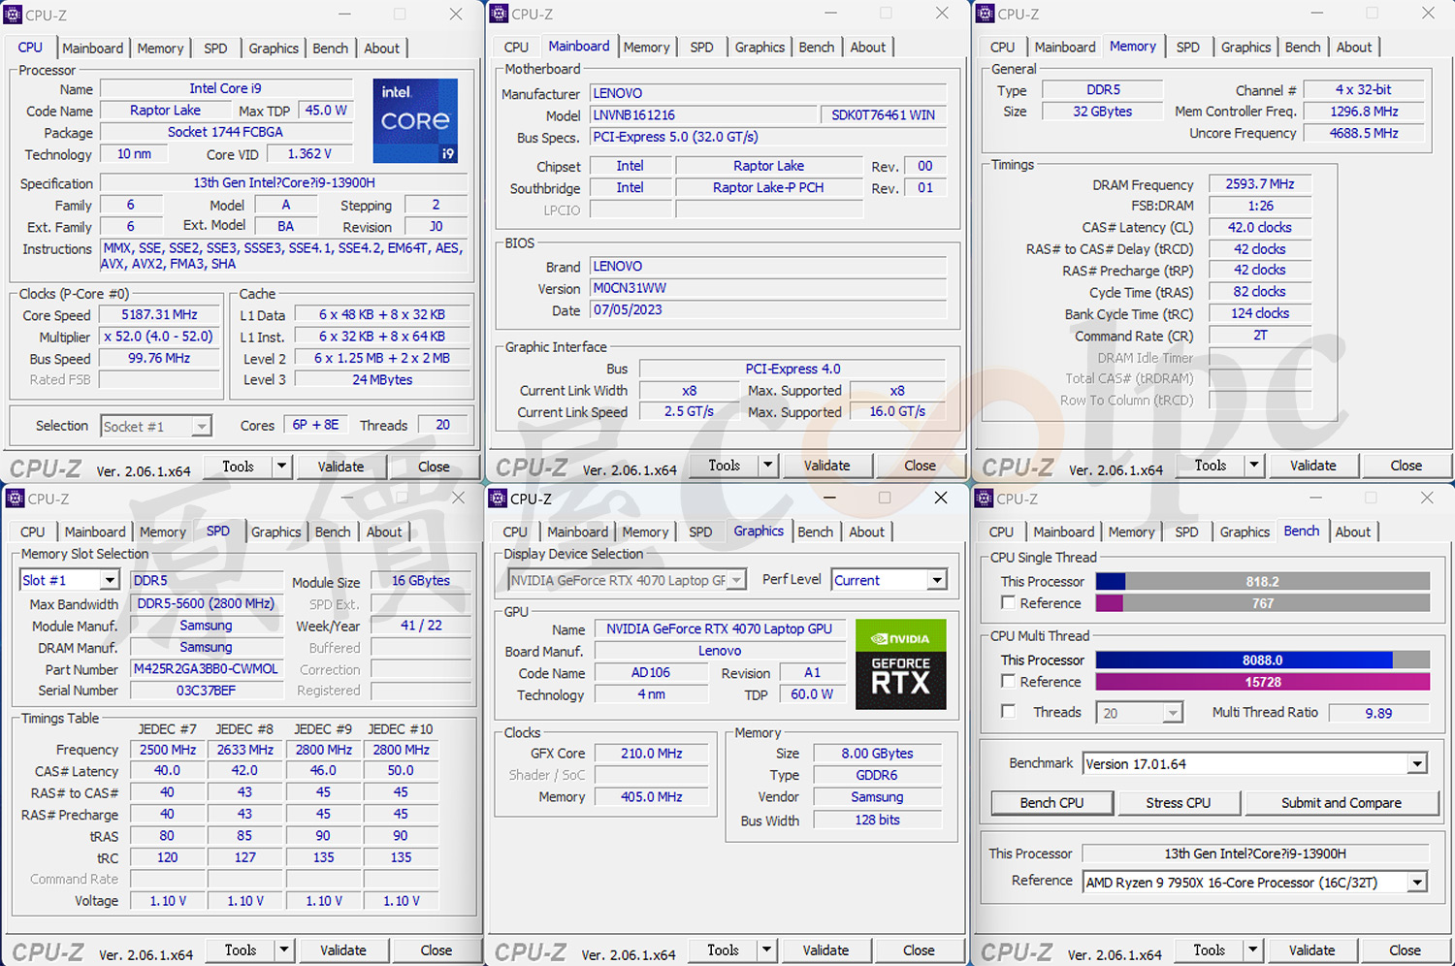Click the NVIDIA GeForce RTX logo
1455x966 pixels.
tap(900, 664)
